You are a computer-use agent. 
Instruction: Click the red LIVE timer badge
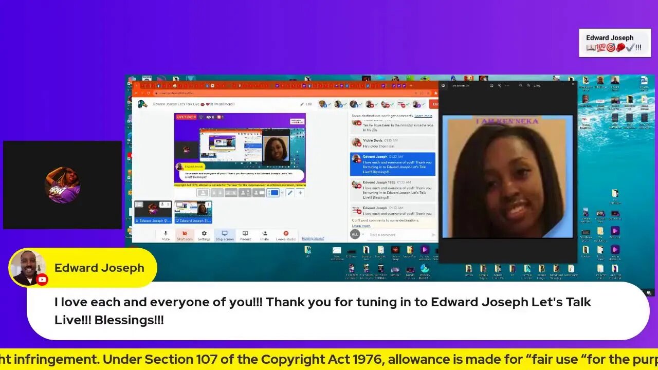(186, 117)
